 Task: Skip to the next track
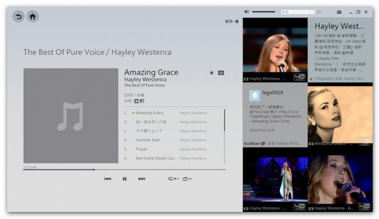pyautogui.click(x=142, y=179)
